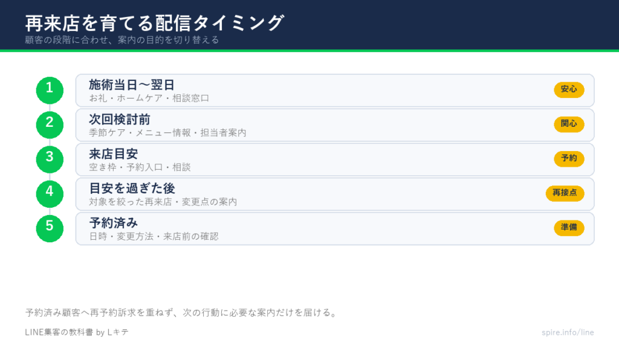This screenshot has height=348, width=619.
Task: Click the yellow 関心 badge
Action: coord(569,124)
